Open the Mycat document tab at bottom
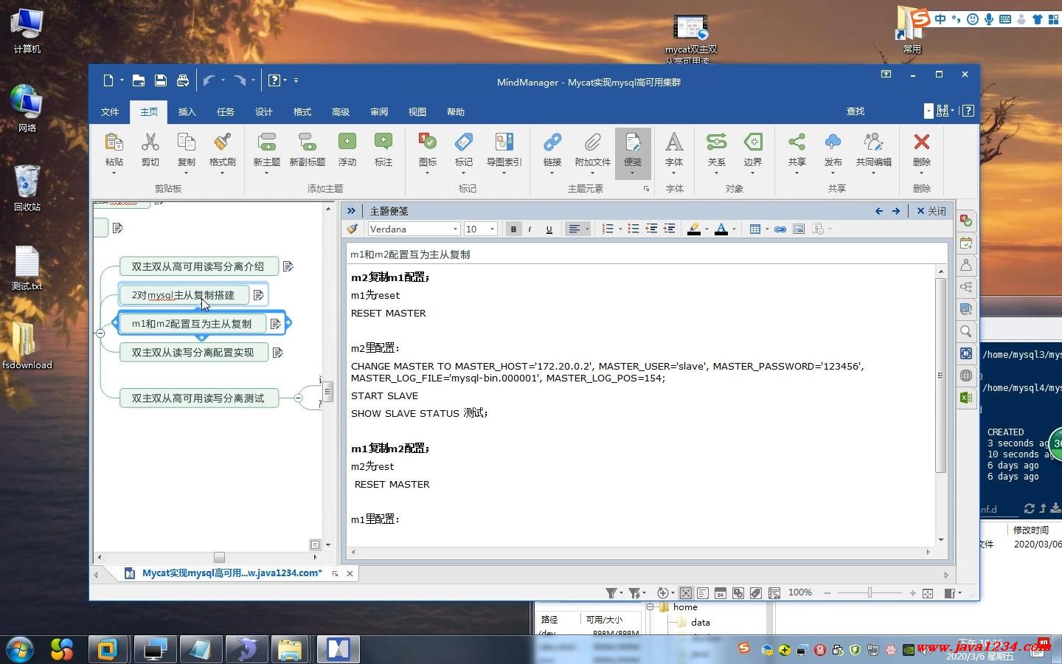1062x664 pixels. (x=232, y=573)
